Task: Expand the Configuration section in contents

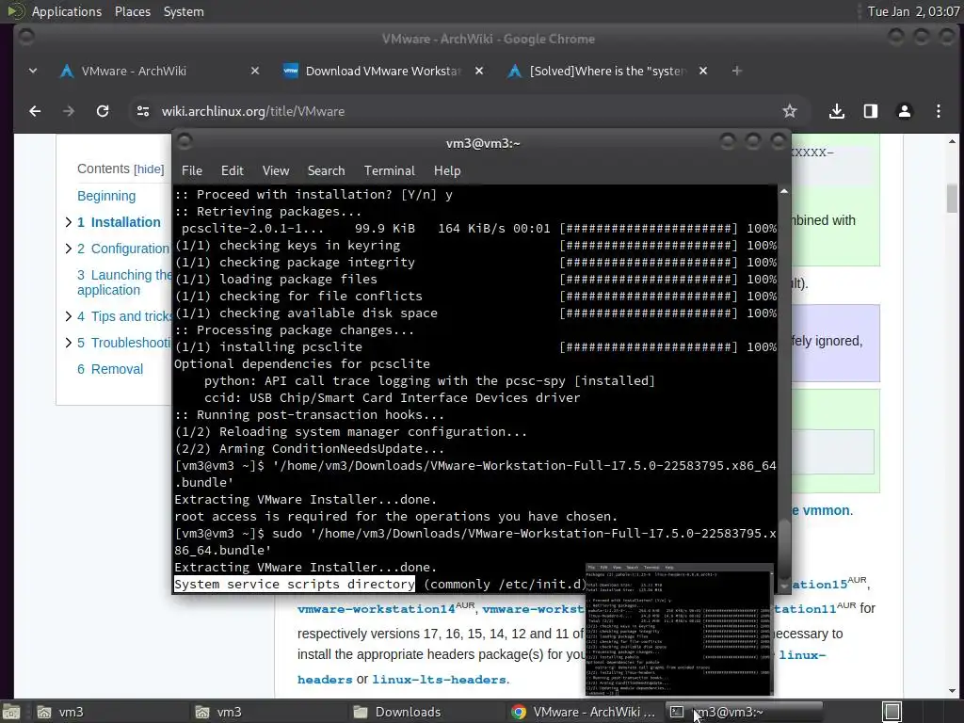Action: click(68, 249)
